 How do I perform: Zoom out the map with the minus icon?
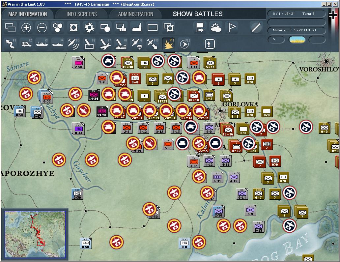(42, 28)
